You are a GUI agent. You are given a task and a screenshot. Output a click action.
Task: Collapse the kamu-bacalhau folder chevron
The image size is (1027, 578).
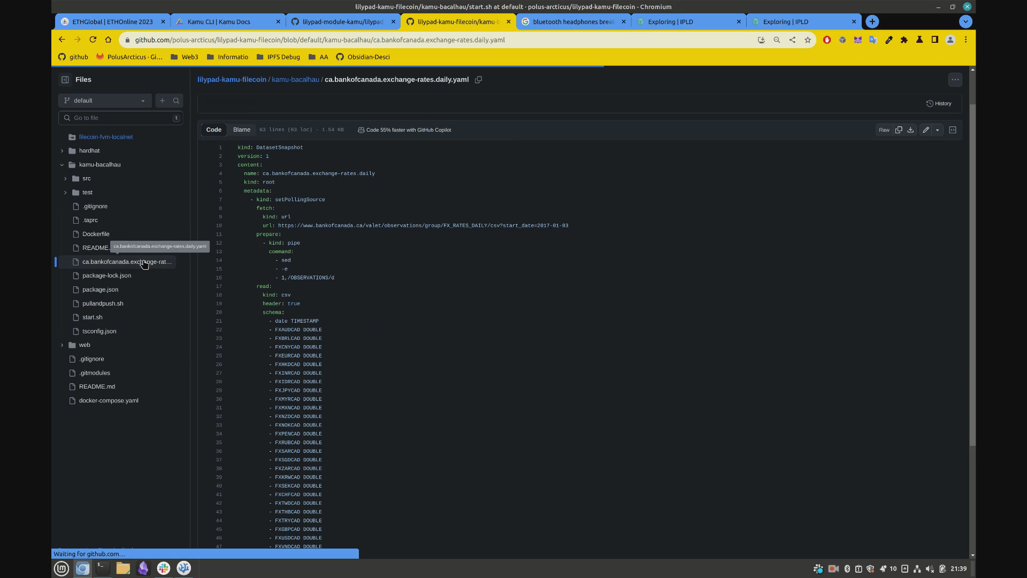pos(62,165)
